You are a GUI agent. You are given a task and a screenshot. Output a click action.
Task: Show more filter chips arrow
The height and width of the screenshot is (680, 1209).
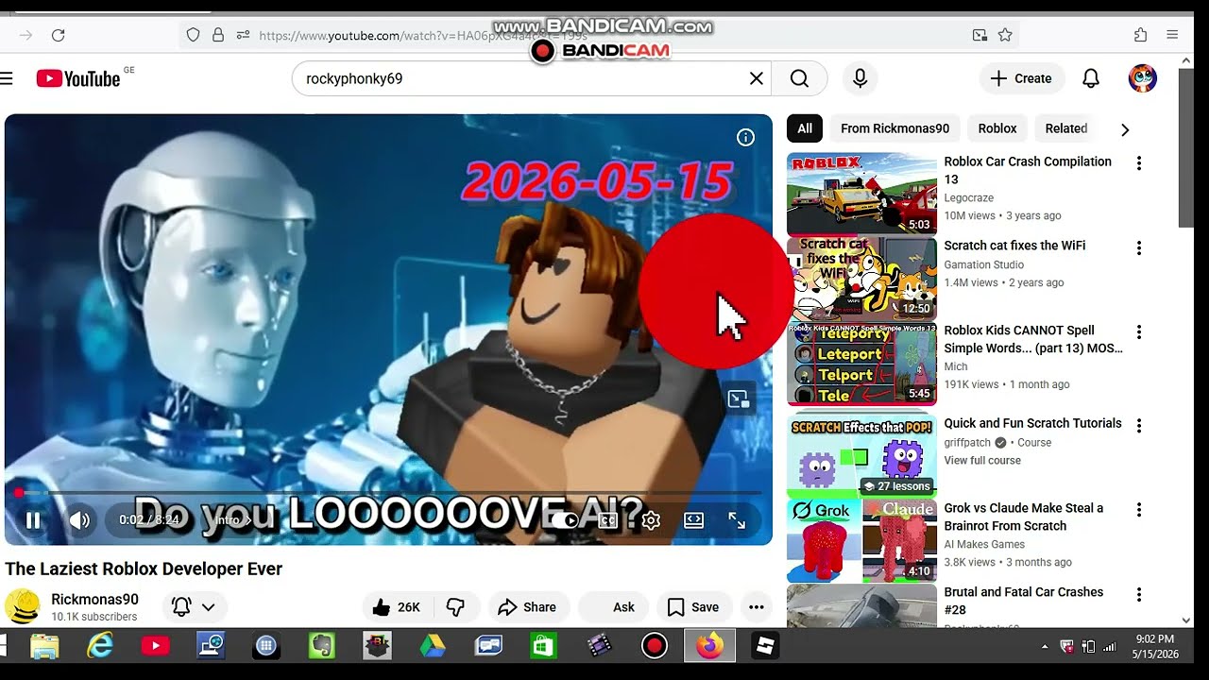pyautogui.click(x=1124, y=129)
